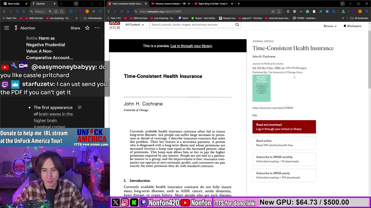
Task: Select Read online option
Action: coord(284,143)
